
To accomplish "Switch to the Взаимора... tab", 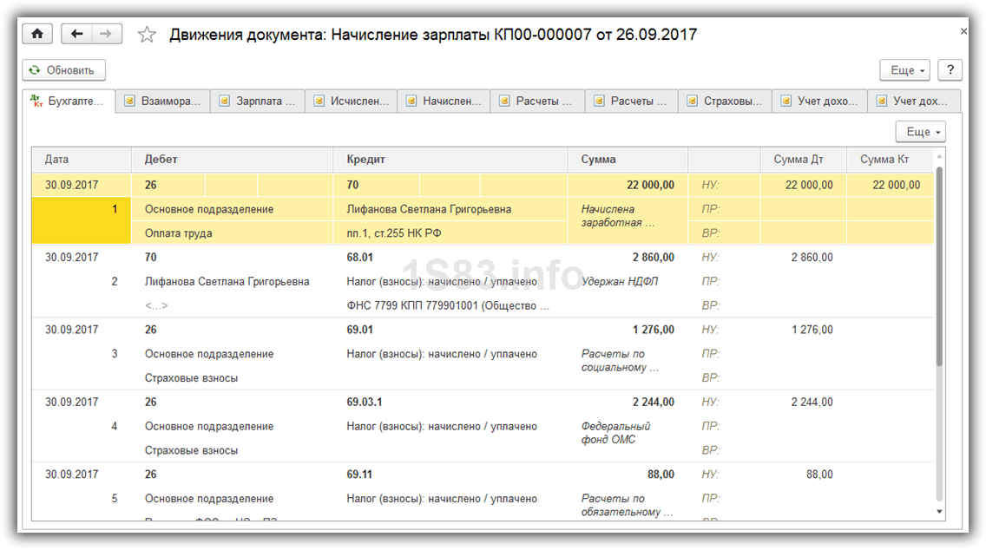I will (163, 101).
